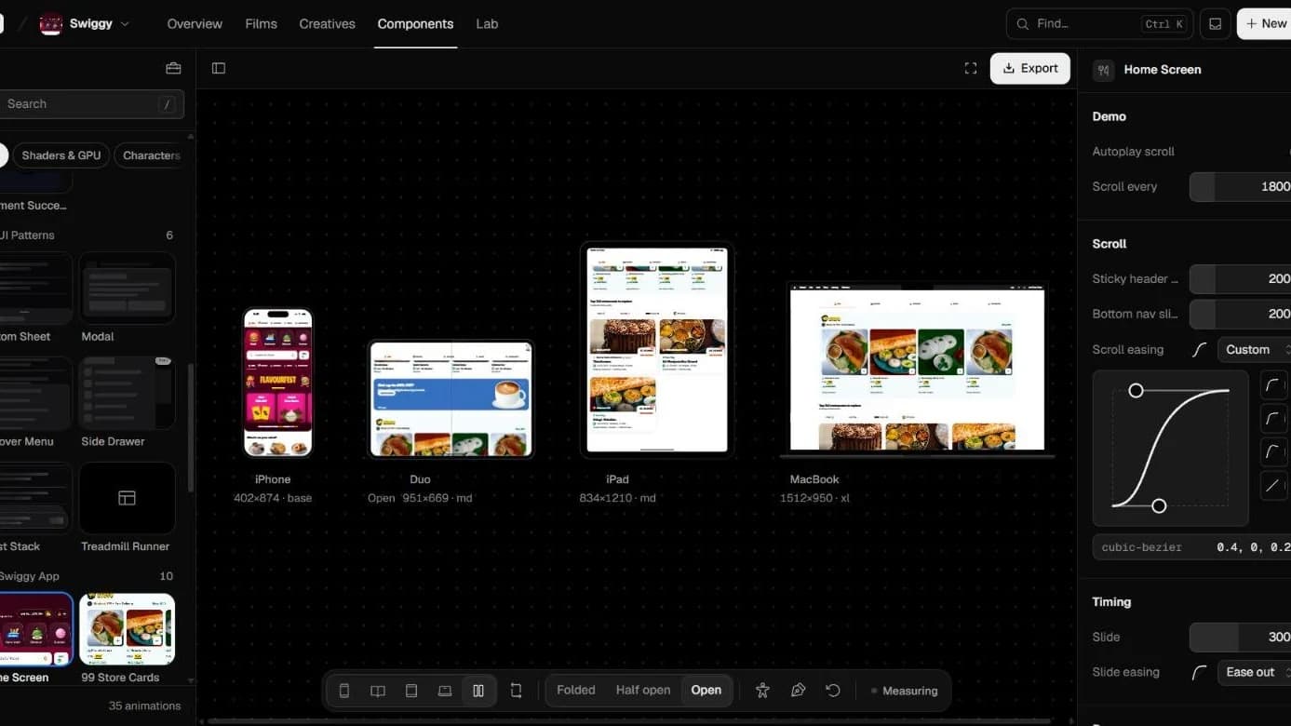Select the Modal component thumbnail
Screen dimensions: 1291x726
pyautogui.click(x=128, y=288)
